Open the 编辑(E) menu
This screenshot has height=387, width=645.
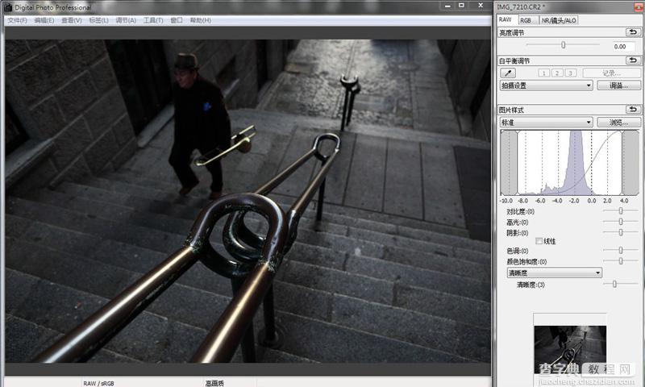44,20
